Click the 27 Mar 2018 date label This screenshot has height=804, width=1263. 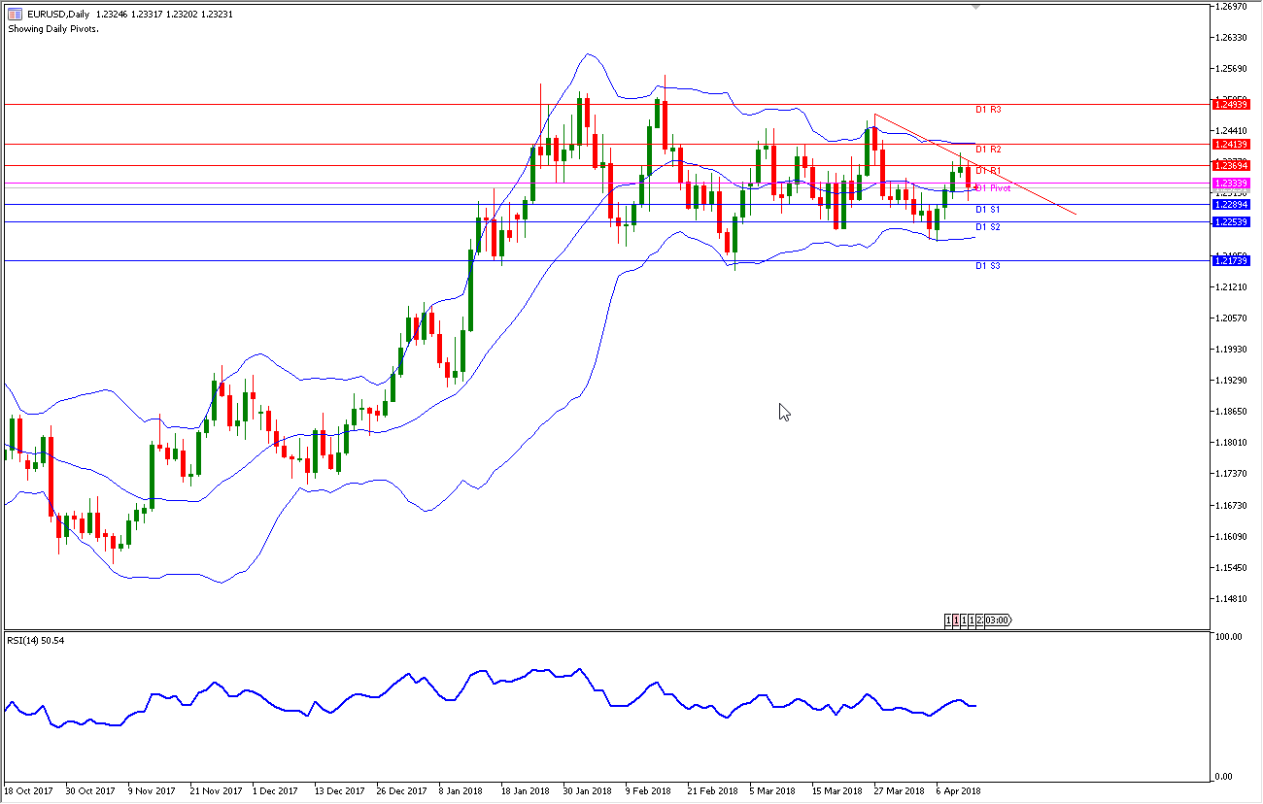coord(899,791)
